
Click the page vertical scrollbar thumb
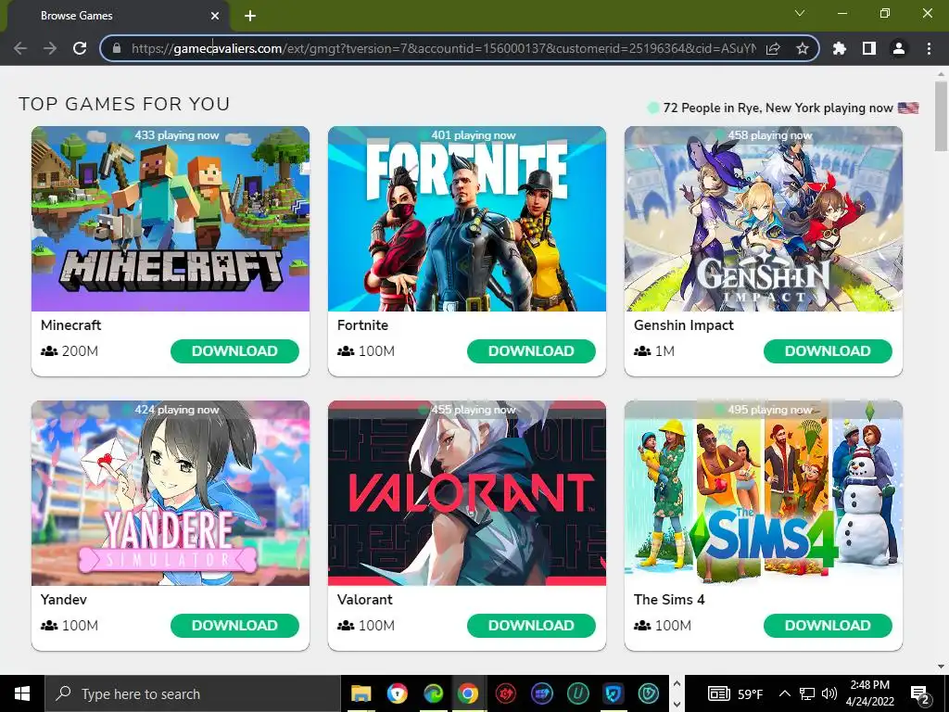941,116
